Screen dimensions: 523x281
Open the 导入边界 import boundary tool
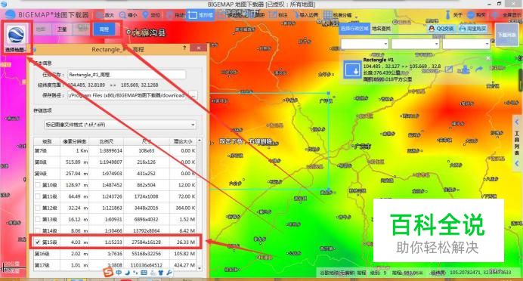(x=305, y=15)
